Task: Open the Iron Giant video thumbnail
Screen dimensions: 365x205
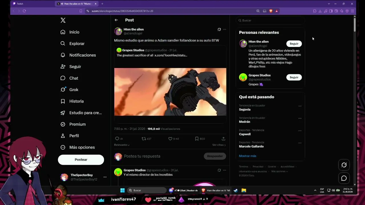Action: pos(170,92)
